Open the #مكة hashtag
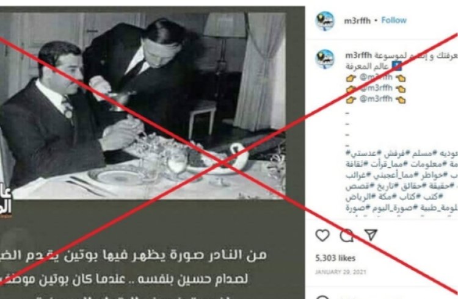 coord(387,197)
